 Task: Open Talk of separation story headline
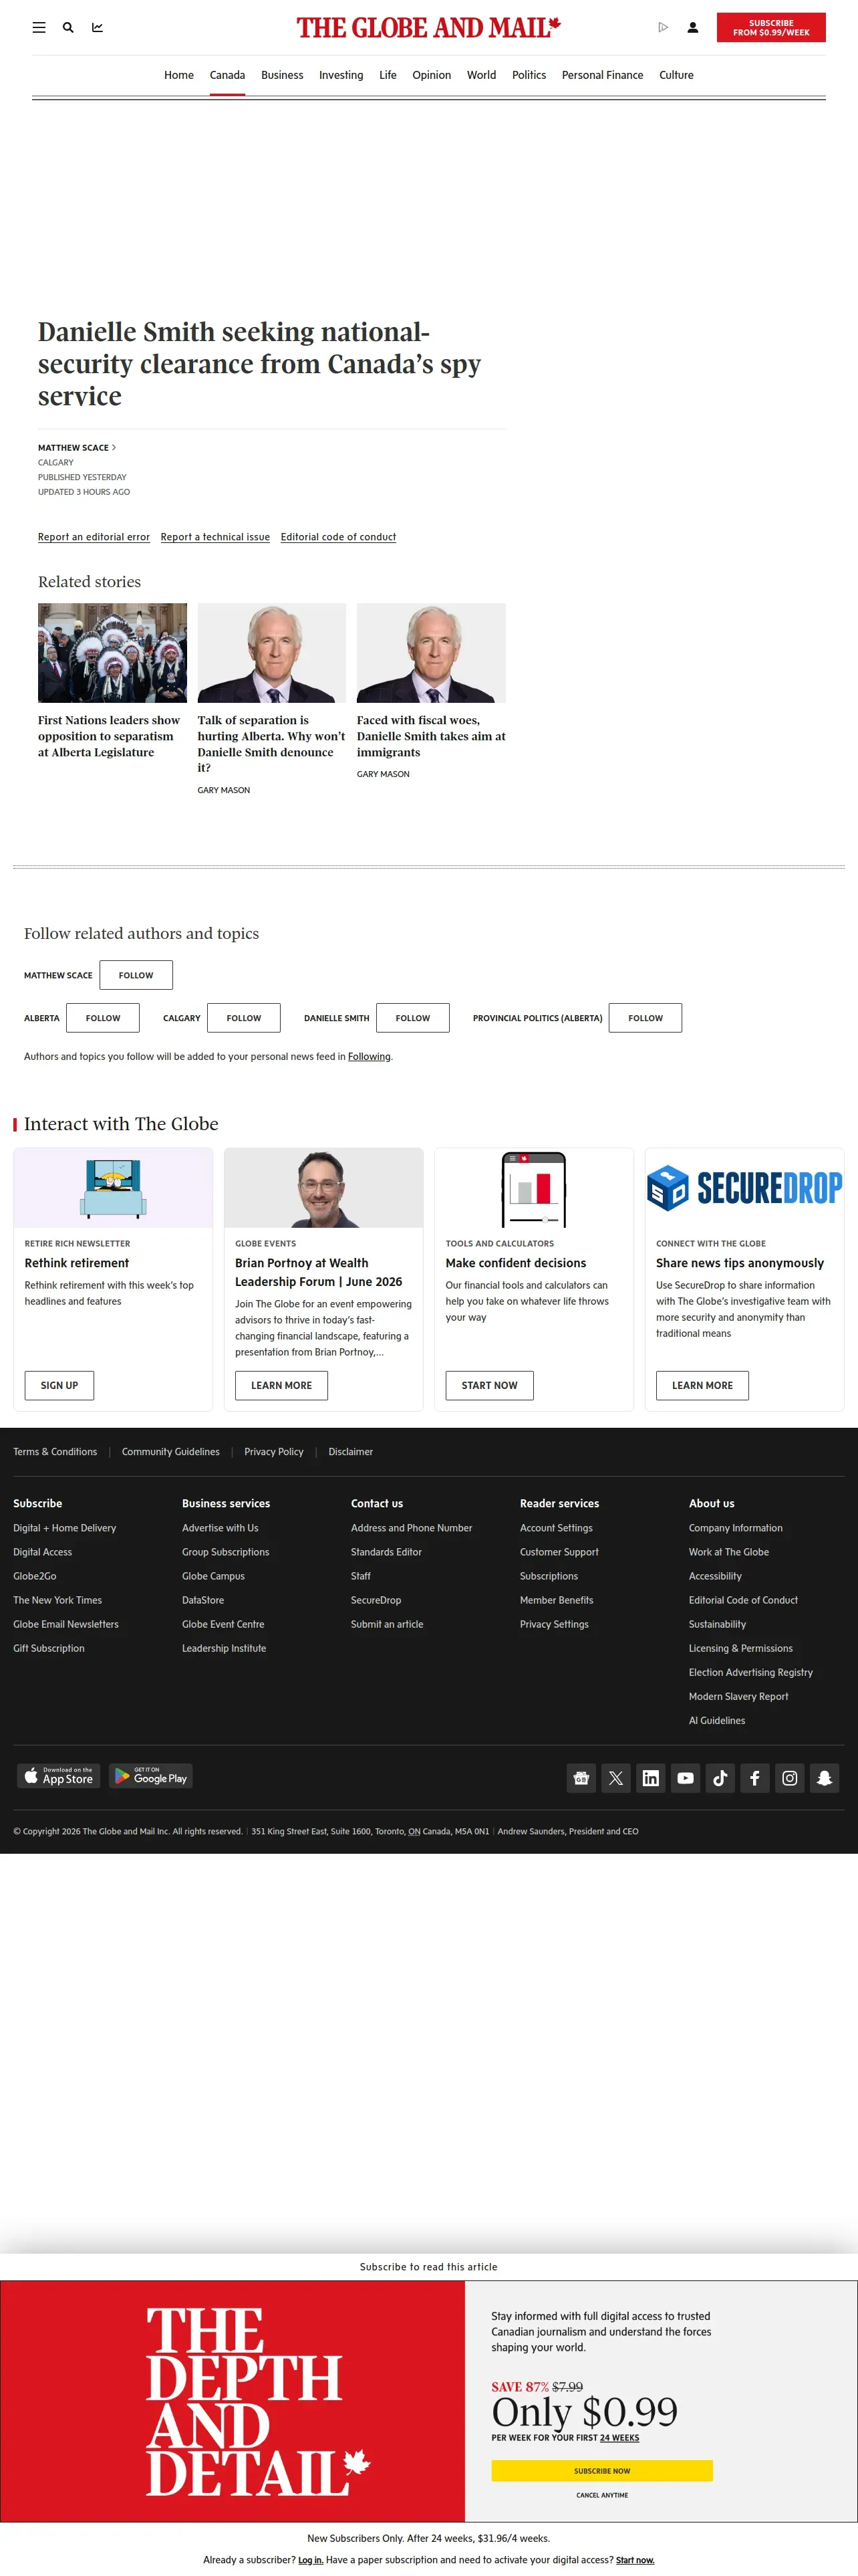(271, 743)
